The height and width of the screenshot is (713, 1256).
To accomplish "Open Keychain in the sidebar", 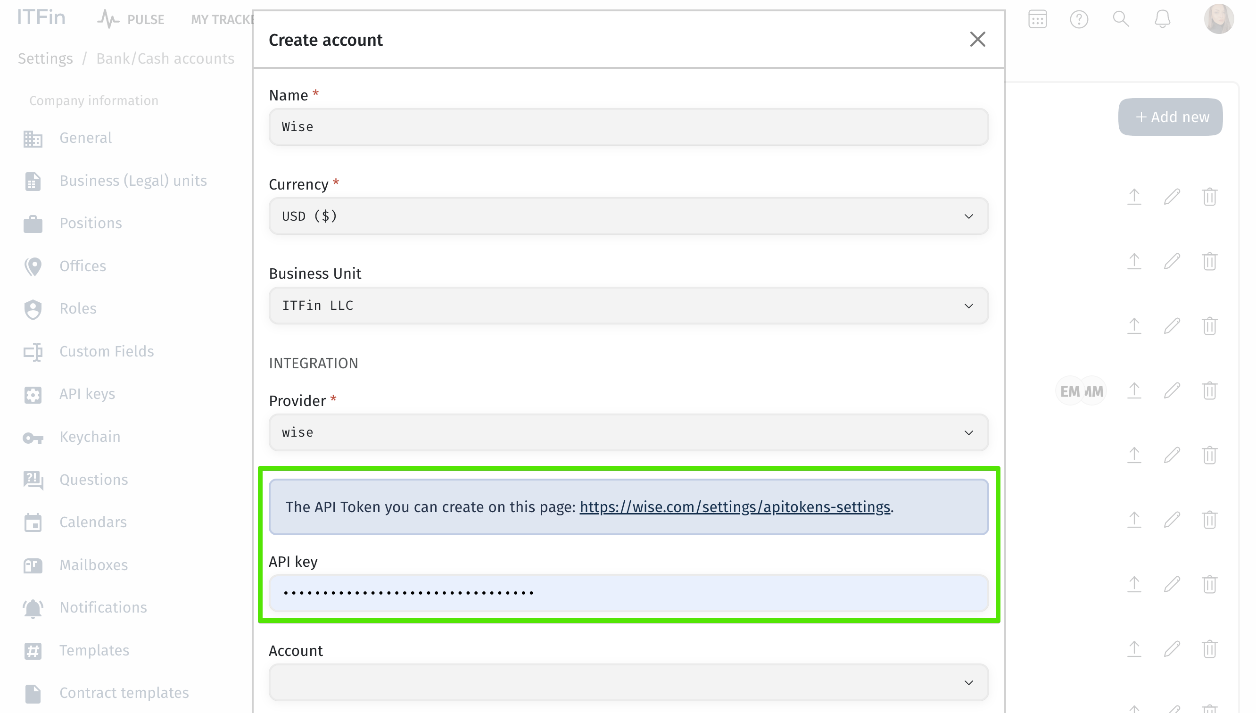I will click(90, 436).
